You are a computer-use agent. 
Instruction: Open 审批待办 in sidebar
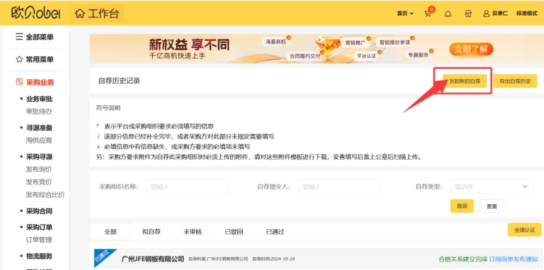pyautogui.click(x=39, y=112)
